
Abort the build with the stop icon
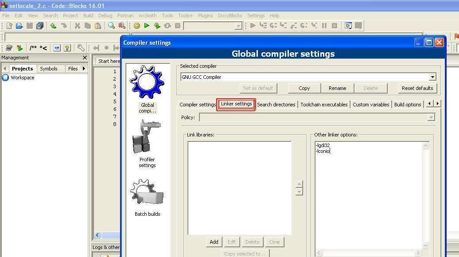click(x=178, y=26)
